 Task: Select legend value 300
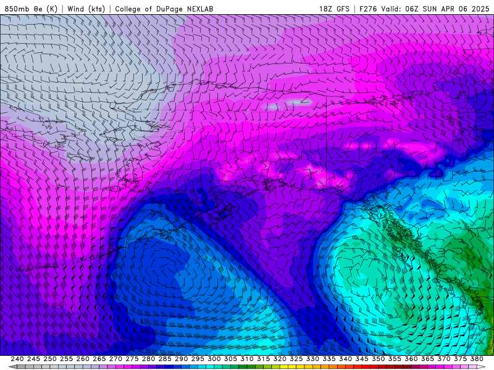[214, 359]
